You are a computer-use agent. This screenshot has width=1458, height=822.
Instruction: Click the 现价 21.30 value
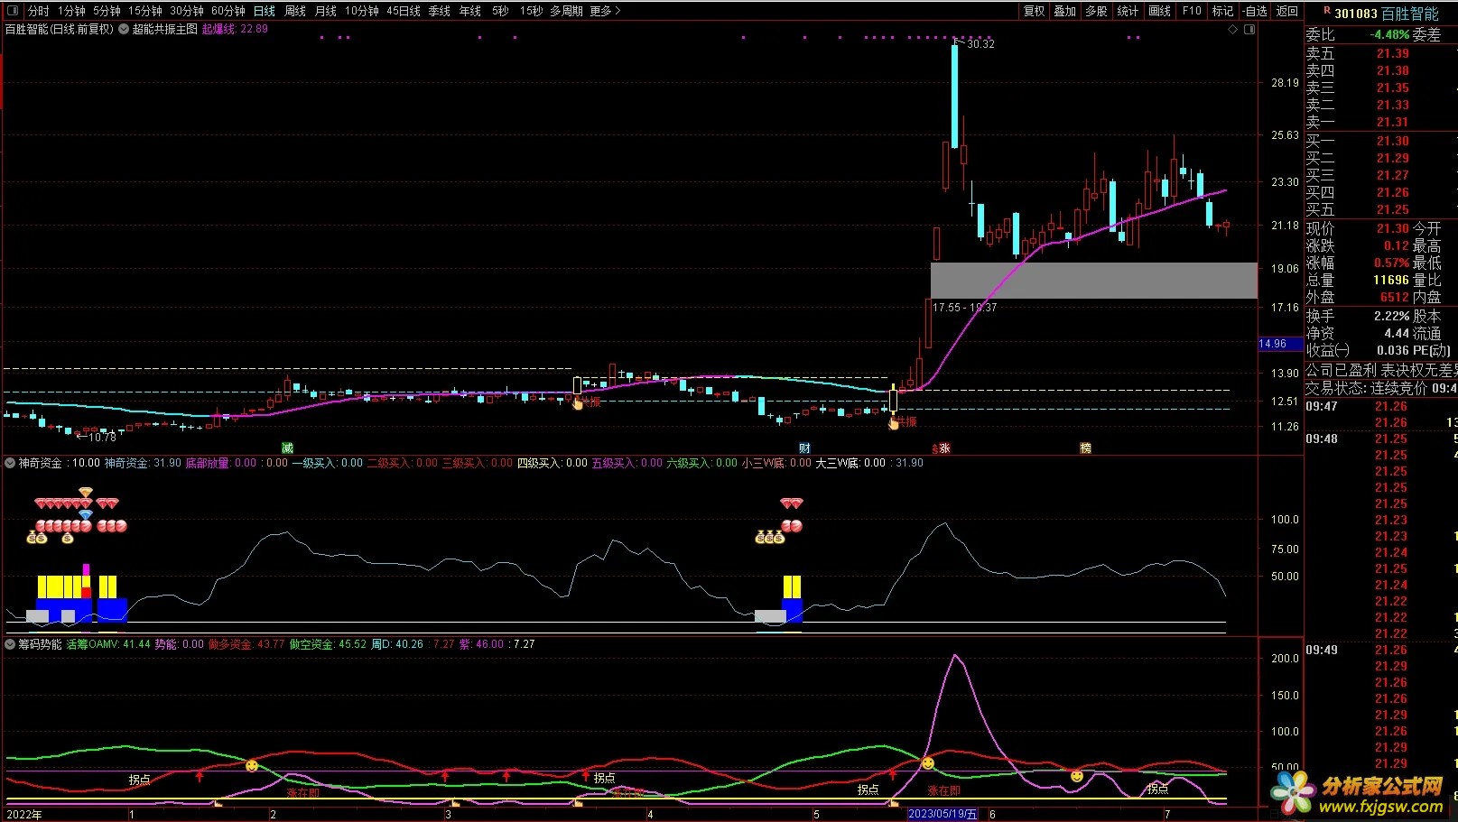click(1392, 228)
